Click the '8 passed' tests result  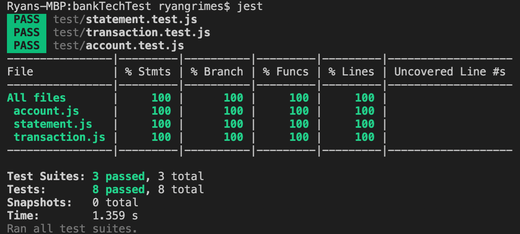pyautogui.click(x=119, y=189)
